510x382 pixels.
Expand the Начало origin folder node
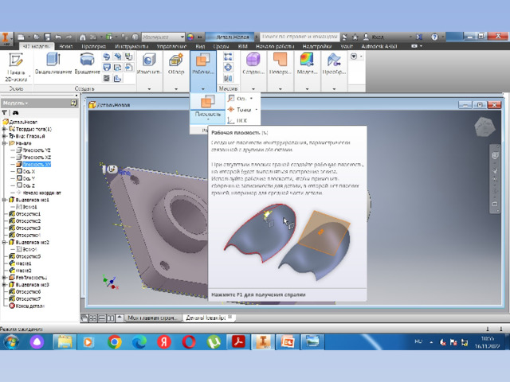point(4,143)
